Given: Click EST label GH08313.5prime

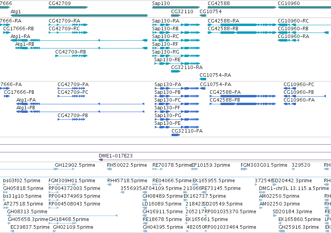Looking at the screenshot, I should (27, 212).
